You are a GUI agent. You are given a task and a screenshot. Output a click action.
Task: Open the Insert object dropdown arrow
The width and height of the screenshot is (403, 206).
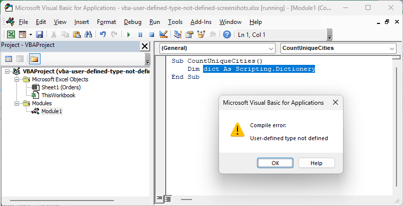point(30,34)
